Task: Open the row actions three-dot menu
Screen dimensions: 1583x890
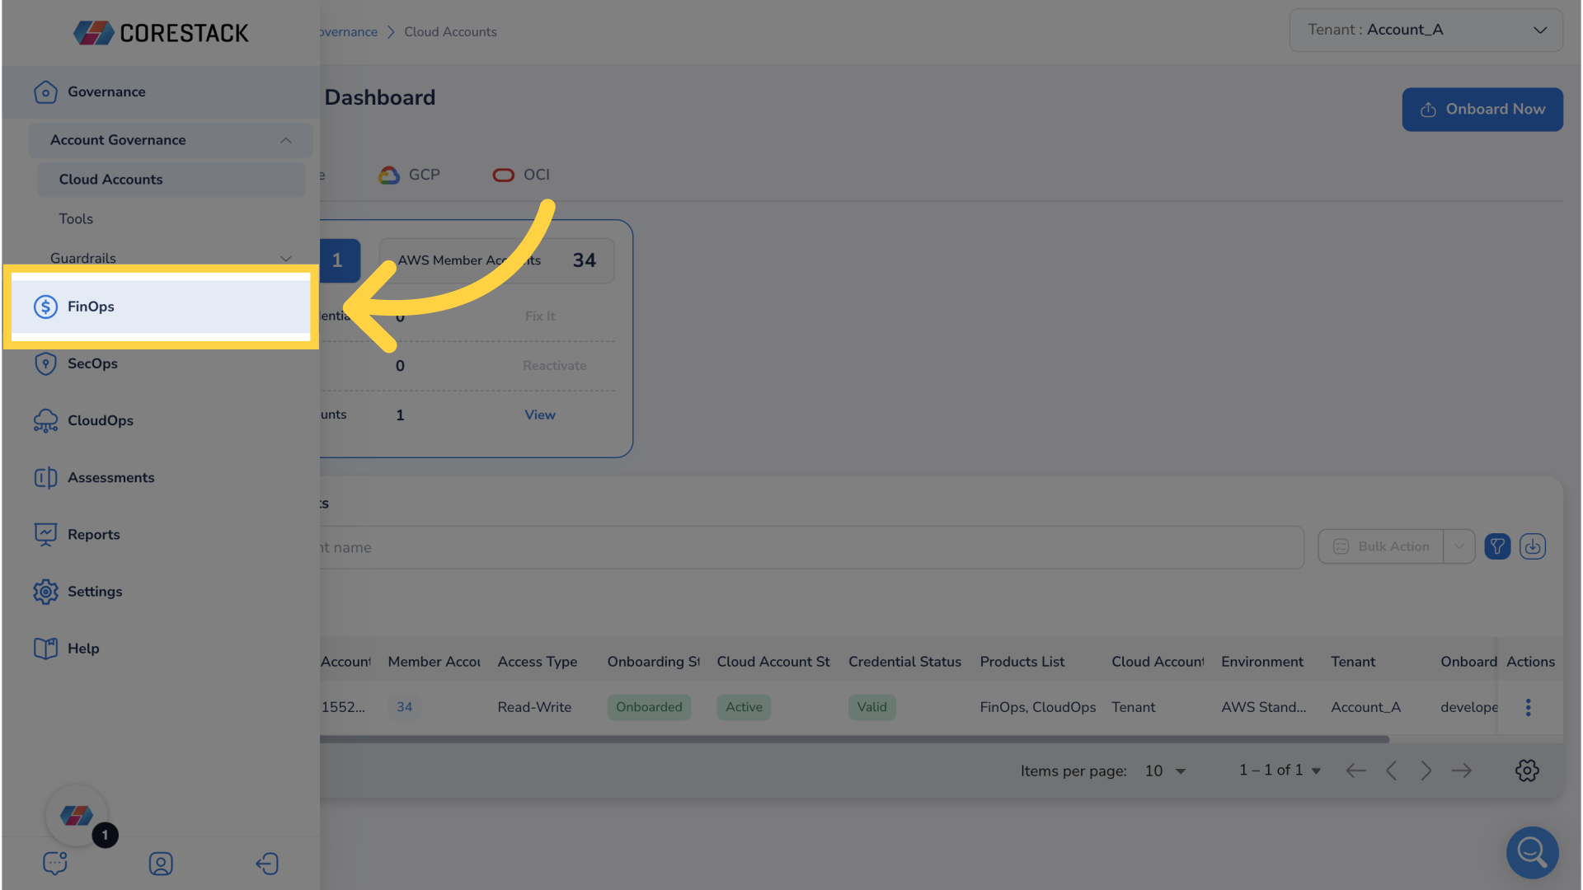Action: 1528,707
